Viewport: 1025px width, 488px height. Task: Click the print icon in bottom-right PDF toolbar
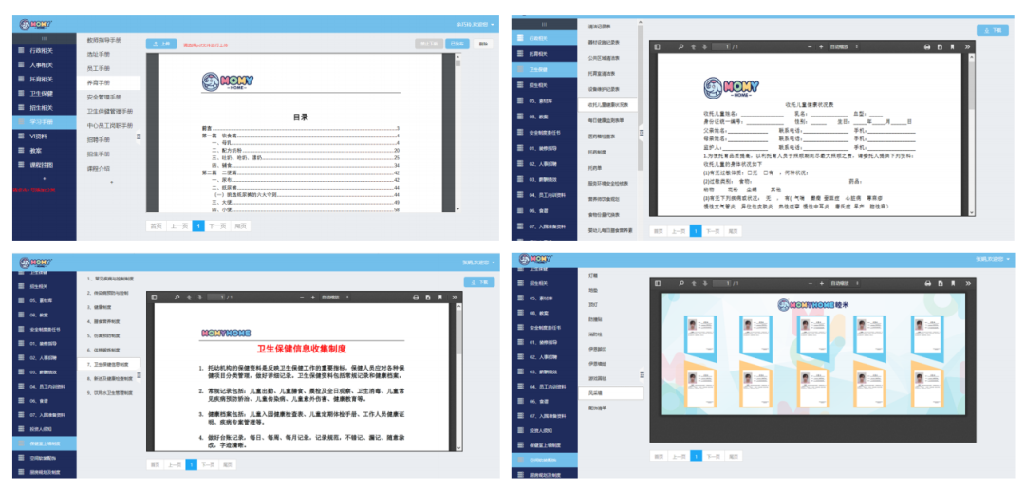(927, 283)
